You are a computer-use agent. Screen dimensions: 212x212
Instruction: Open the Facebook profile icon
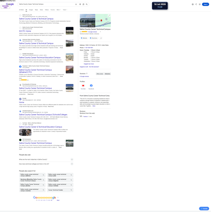pyautogui.click(x=91, y=86)
